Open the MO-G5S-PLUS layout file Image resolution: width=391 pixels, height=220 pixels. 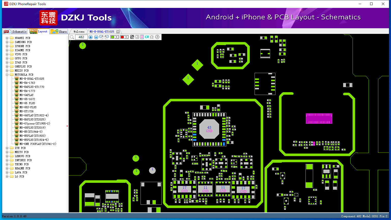(x=28, y=107)
